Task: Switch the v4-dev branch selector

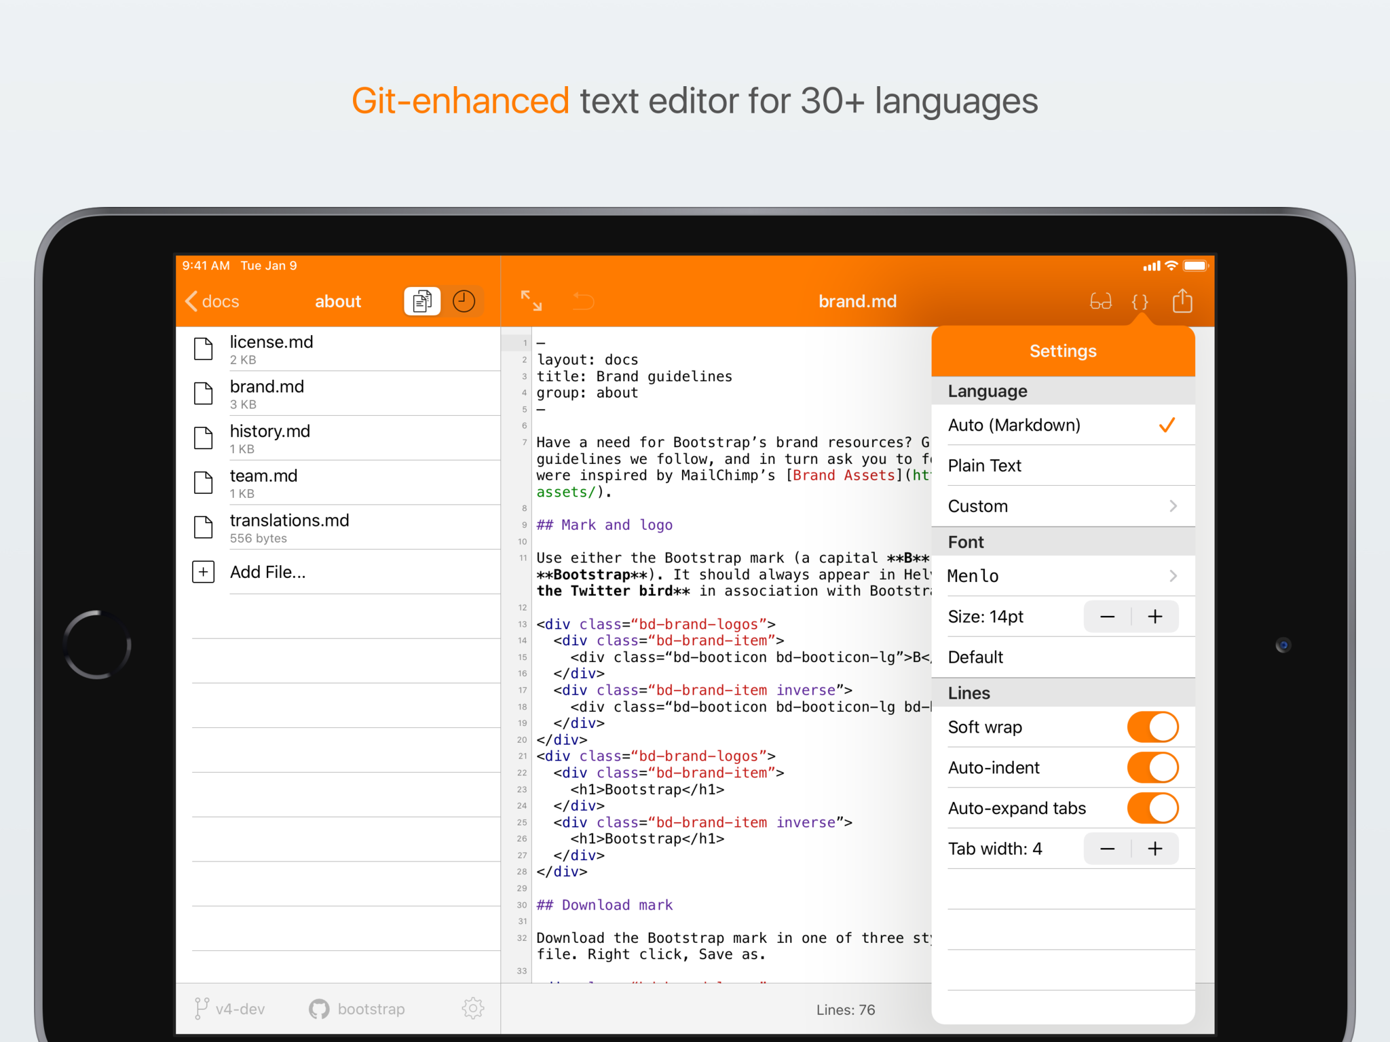Action: pos(229,1009)
